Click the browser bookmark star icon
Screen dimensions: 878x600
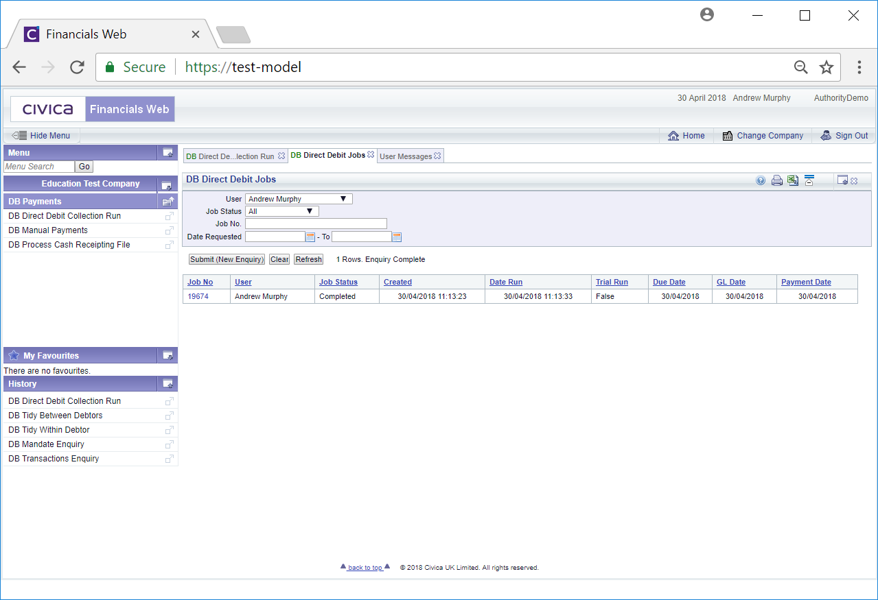[827, 67]
